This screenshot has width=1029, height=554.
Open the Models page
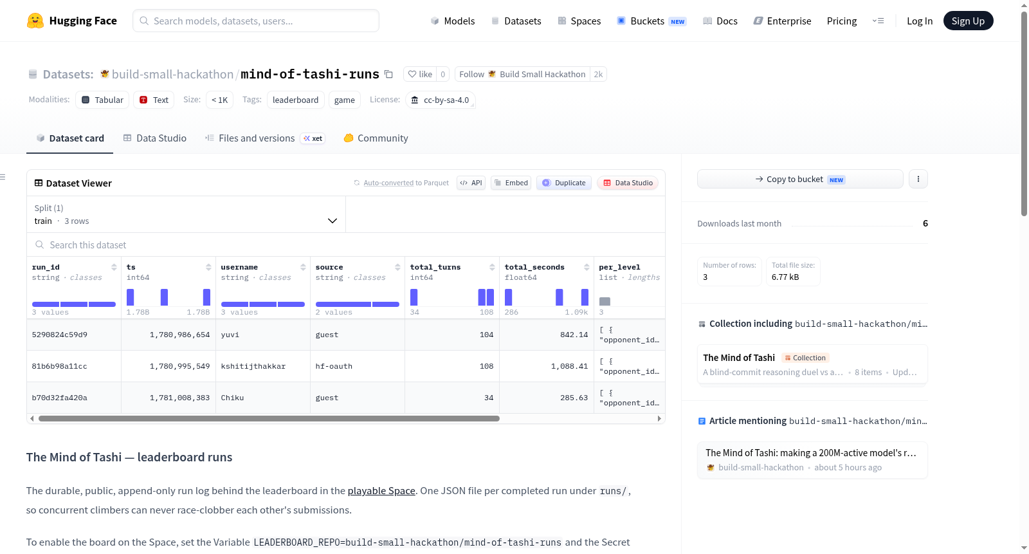click(x=453, y=21)
